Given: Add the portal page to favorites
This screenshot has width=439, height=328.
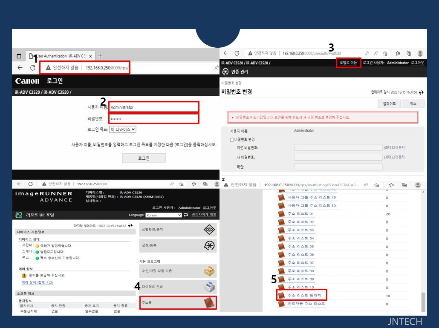Looking at the screenshot, I should [181, 184].
